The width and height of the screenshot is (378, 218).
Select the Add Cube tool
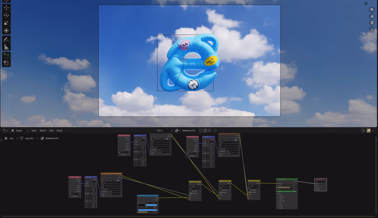[x=6, y=55]
